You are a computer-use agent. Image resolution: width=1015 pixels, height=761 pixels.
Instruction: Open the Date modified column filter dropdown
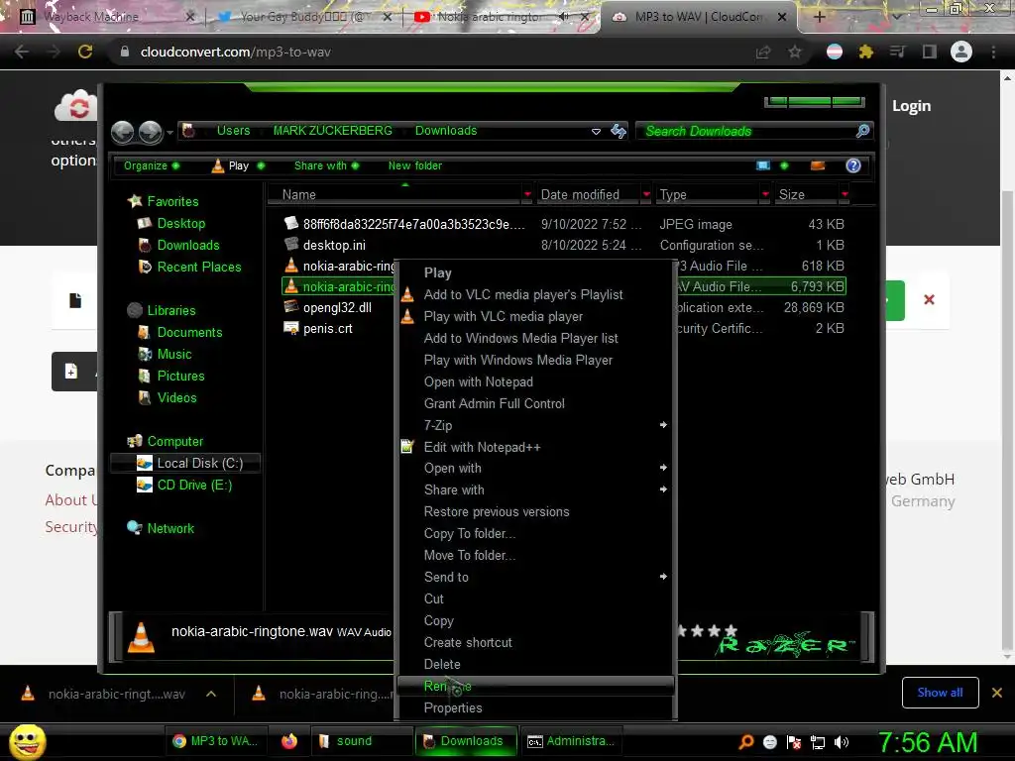[646, 194]
